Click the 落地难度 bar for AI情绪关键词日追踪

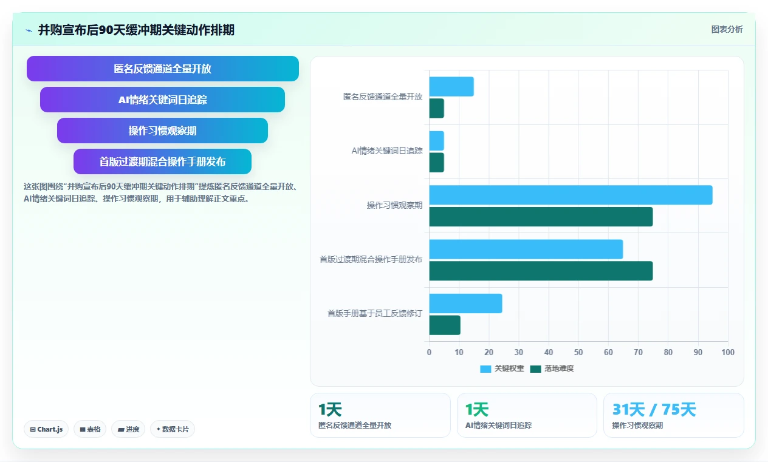coord(436,162)
